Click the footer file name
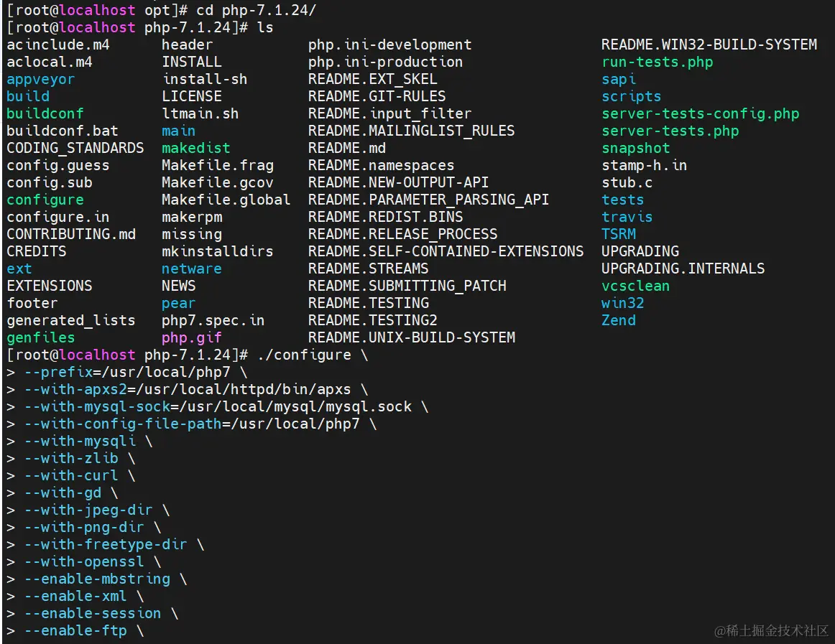Image resolution: width=835 pixels, height=644 pixels. click(x=32, y=303)
